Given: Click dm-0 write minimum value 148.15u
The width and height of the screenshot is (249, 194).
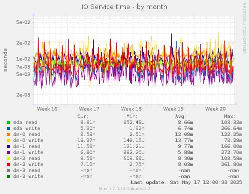Looking at the screenshot, I should tap(134, 140).
